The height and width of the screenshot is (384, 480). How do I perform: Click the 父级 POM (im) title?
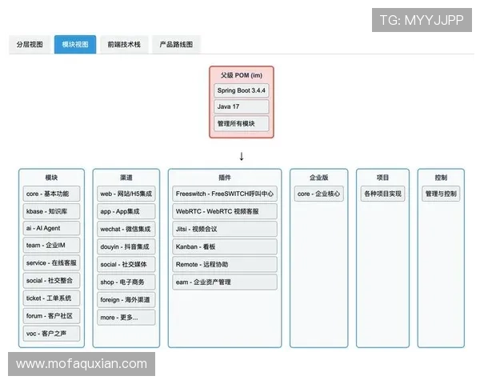pyautogui.click(x=242, y=75)
